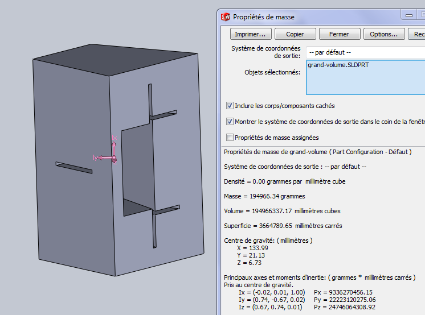Click the Z = 6.73 center value
Viewport: 425px width, 315px height.
250,263
